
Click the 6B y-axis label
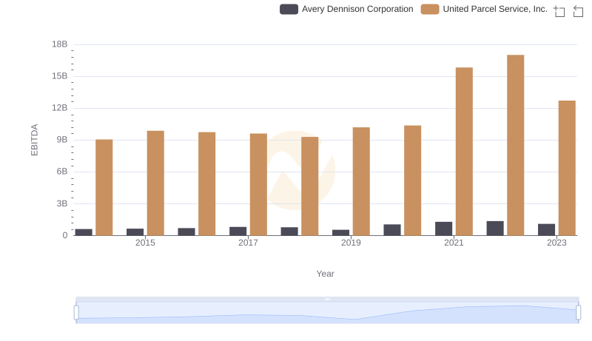(x=62, y=172)
